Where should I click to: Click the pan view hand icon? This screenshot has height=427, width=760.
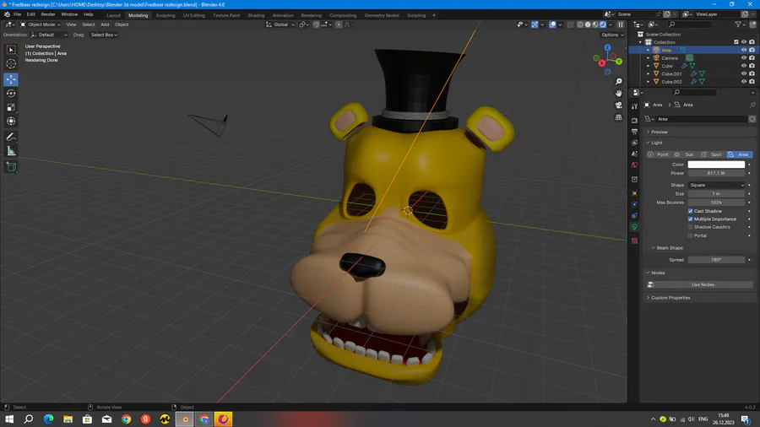coord(618,93)
